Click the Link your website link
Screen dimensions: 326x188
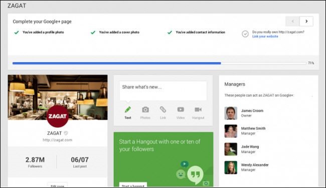[265, 37]
